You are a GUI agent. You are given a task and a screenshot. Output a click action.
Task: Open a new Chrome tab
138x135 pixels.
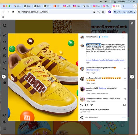123,6
